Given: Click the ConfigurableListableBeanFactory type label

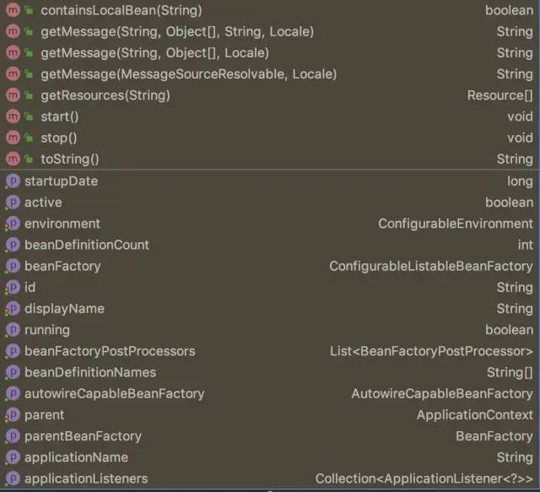Looking at the screenshot, I should tap(430, 266).
